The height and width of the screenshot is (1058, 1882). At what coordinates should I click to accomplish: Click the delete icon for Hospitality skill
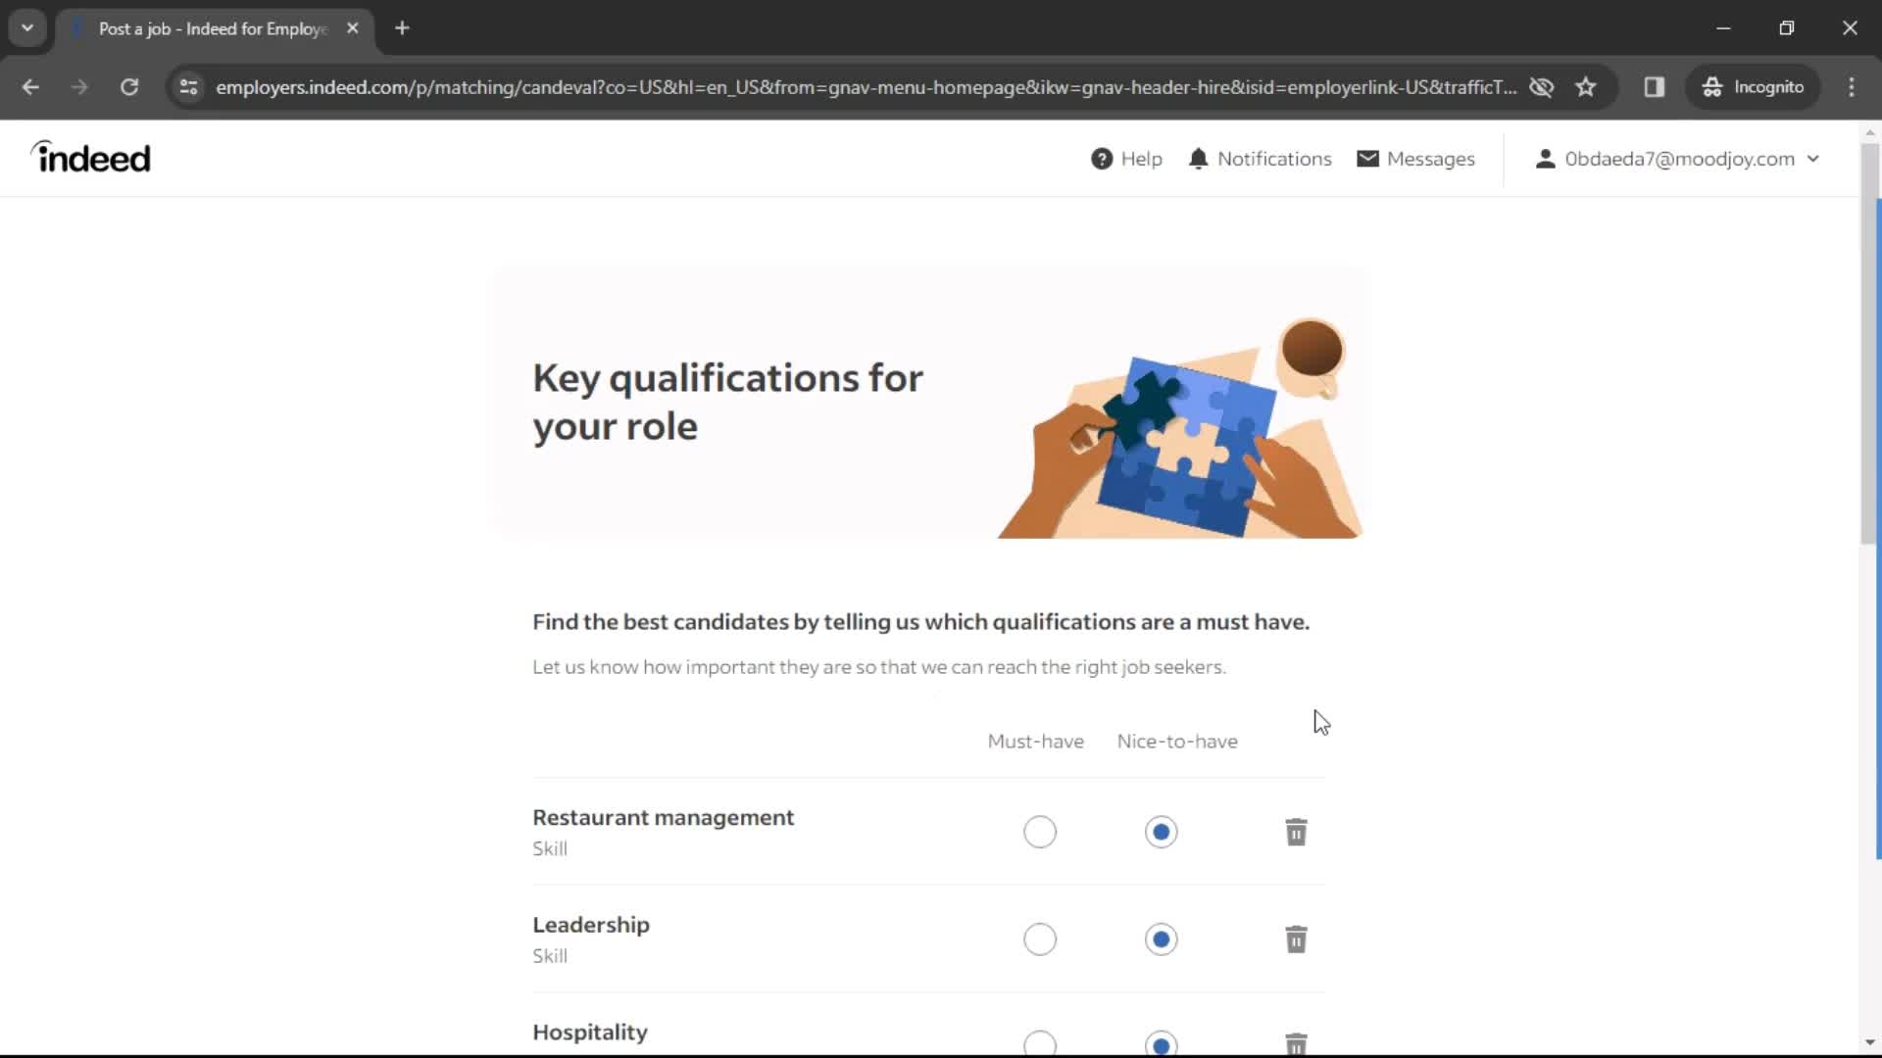coord(1295,1043)
